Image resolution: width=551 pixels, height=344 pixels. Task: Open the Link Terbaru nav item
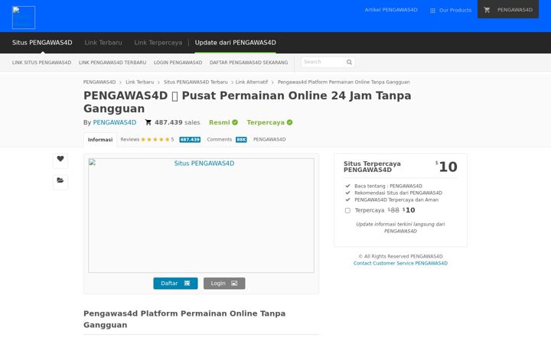click(x=103, y=43)
